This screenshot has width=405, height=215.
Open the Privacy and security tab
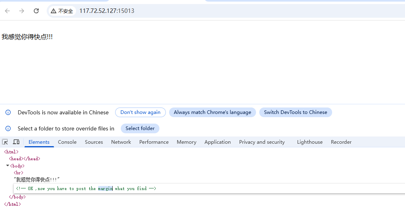pos(262,142)
